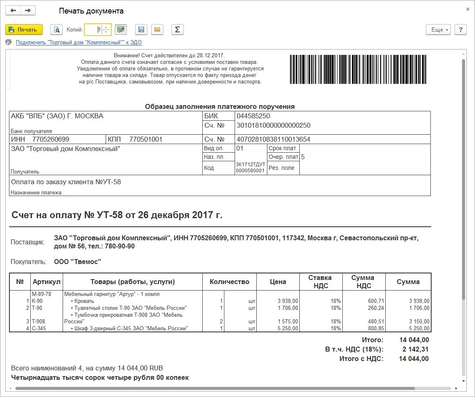Close the Печать документа window
475x397 pixels.
468,9
